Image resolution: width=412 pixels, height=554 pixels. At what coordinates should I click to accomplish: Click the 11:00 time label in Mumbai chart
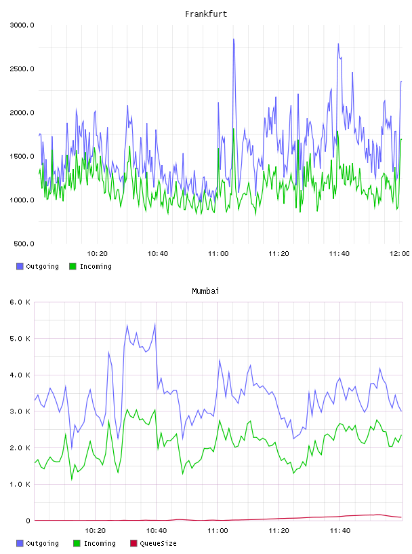(218, 531)
